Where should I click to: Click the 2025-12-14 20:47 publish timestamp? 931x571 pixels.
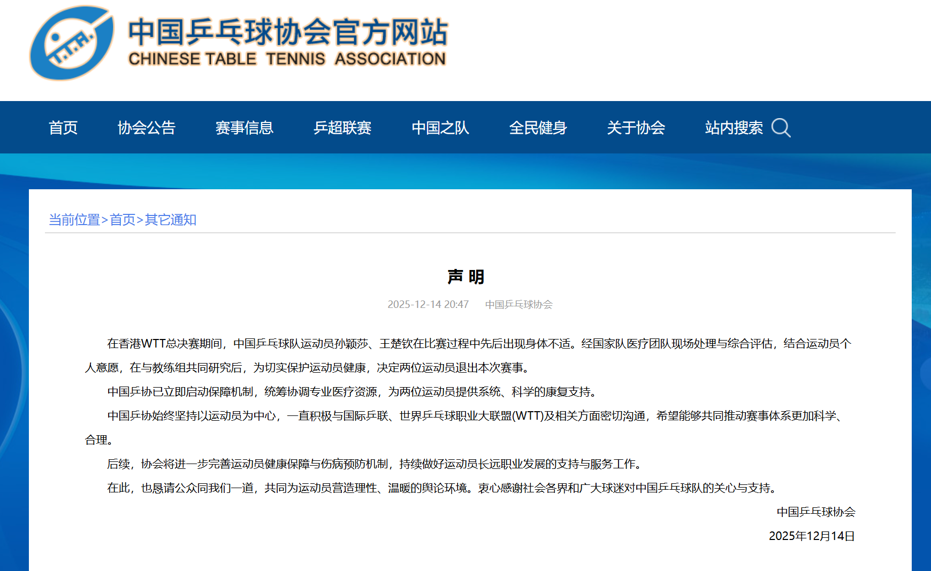428,304
